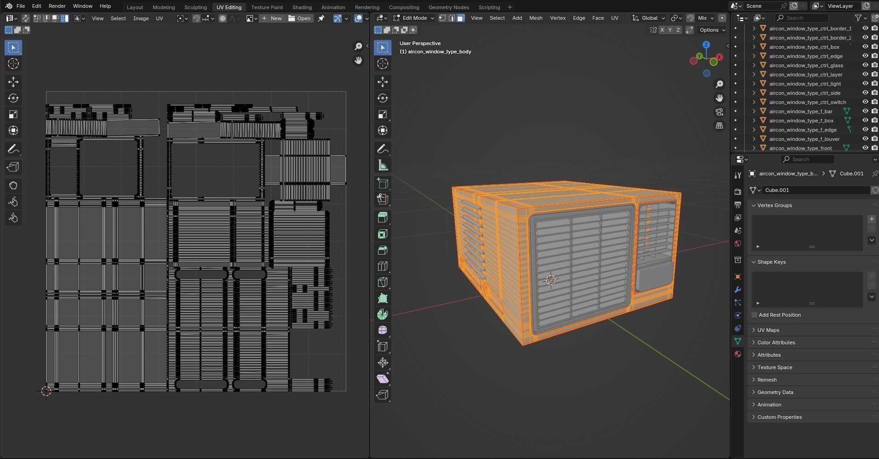Hide aircon_window_type_front in viewport
This screenshot has height=459, width=879.
pyautogui.click(x=865, y=148)
